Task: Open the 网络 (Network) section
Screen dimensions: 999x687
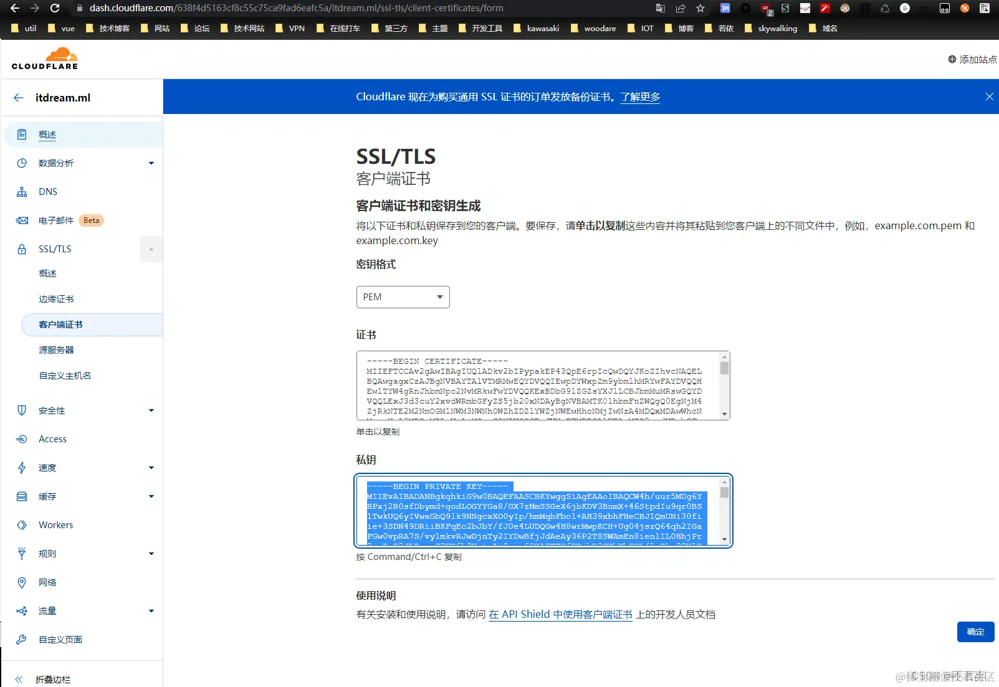Action: click(x=47, y=582)
